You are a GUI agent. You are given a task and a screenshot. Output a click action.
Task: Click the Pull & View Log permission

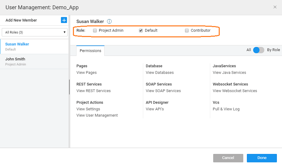coord(226,109)
